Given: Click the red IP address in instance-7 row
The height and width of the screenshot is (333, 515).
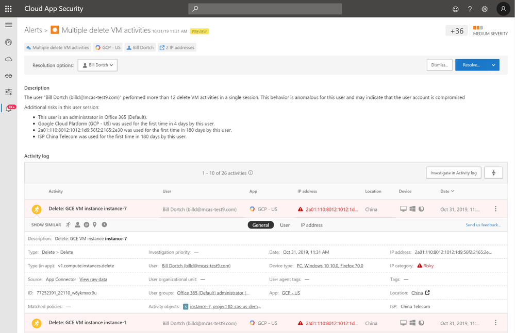Looking at the screenshot, I should point(331,209).
